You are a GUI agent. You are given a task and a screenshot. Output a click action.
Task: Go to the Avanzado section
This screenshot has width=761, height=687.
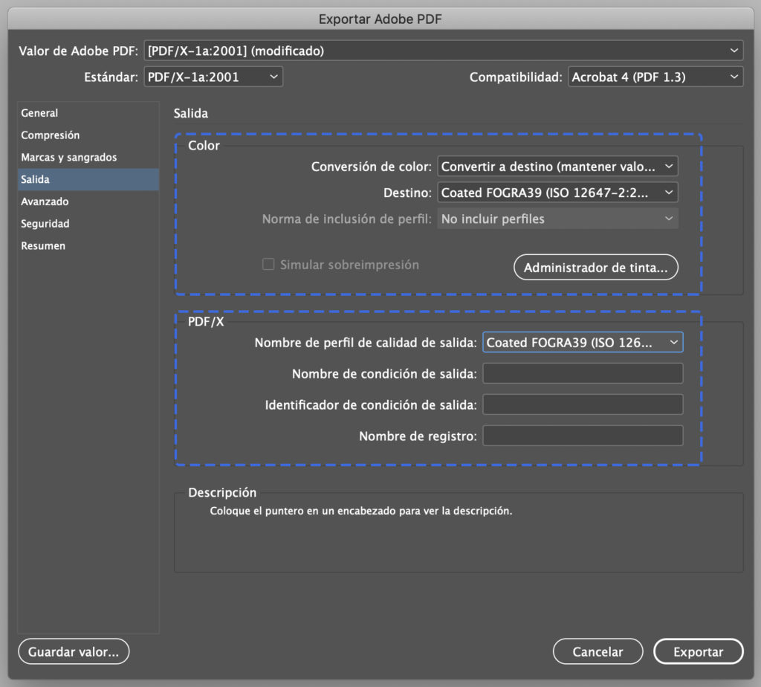(x=88, y=201)
